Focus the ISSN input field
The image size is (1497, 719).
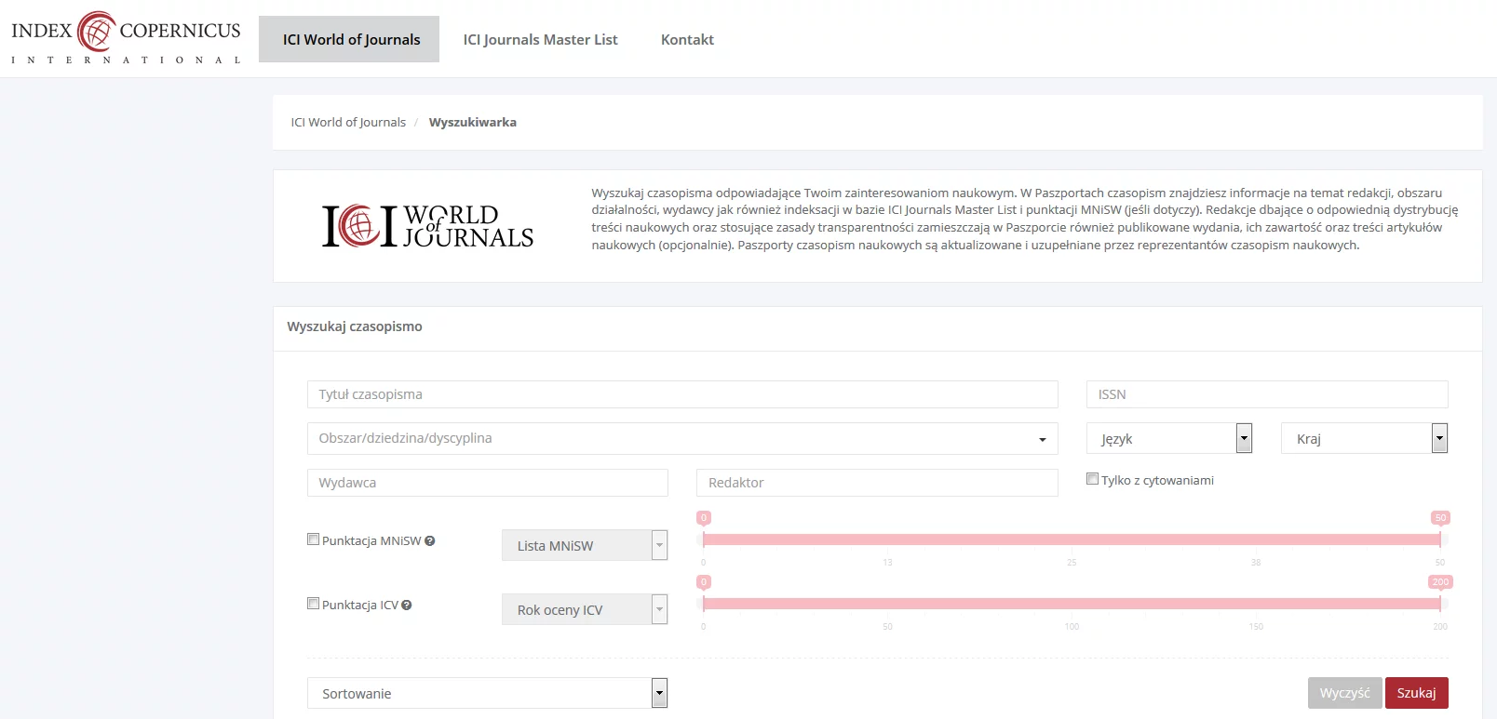pos(1267,394)
